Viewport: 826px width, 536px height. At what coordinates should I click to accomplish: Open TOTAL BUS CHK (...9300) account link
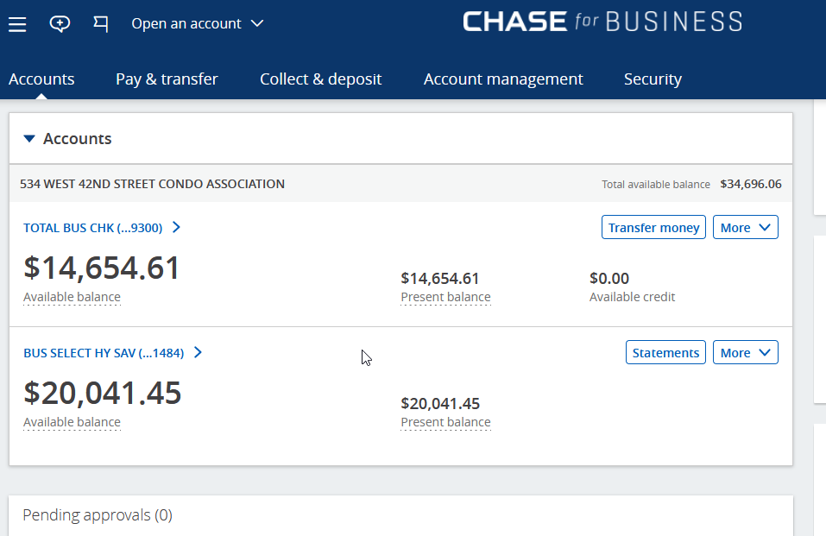[x=92, y=228]
